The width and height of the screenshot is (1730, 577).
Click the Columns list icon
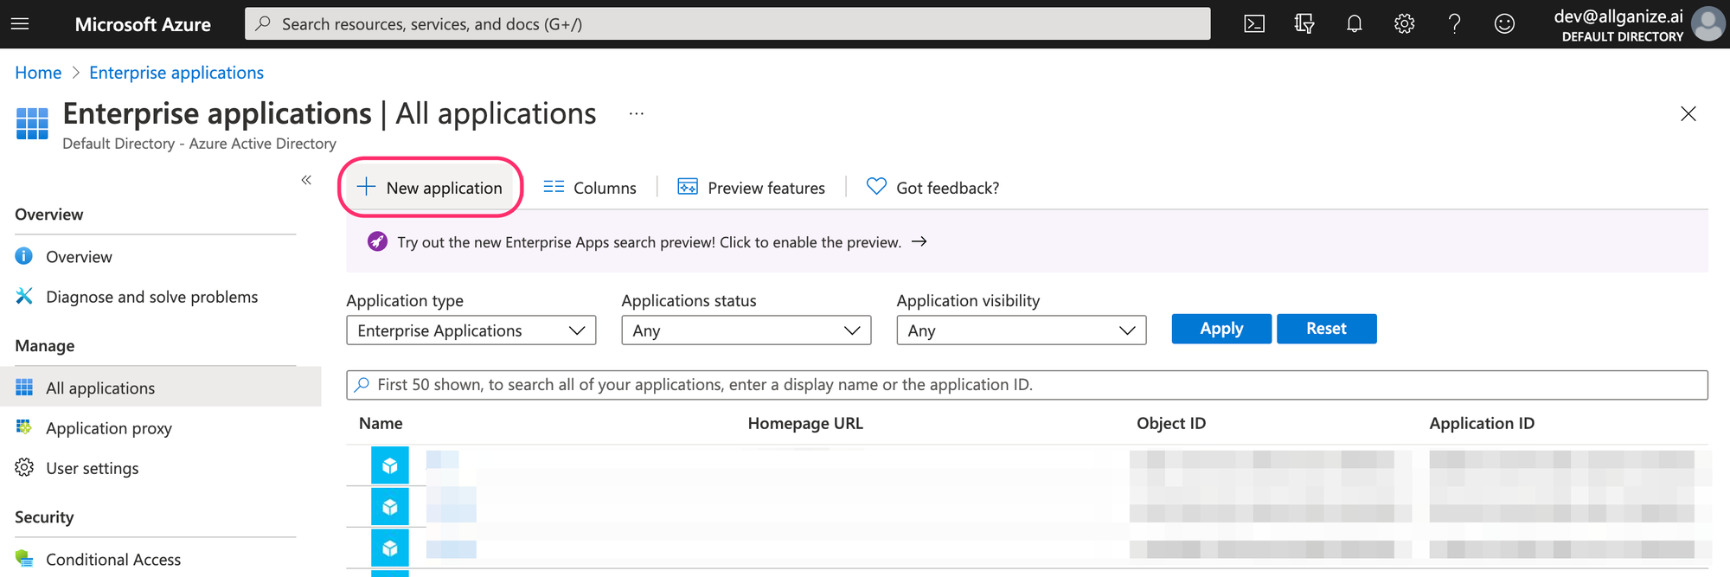tap(554, 187)
